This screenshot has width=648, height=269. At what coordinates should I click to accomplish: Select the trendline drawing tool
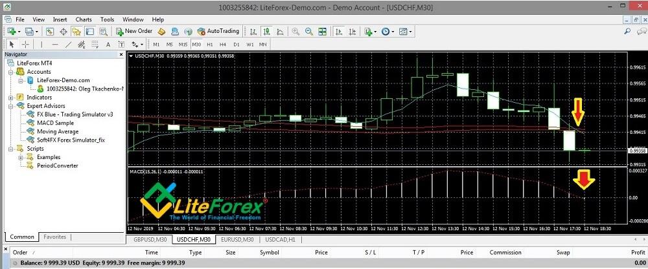click(x=69, y=44)
